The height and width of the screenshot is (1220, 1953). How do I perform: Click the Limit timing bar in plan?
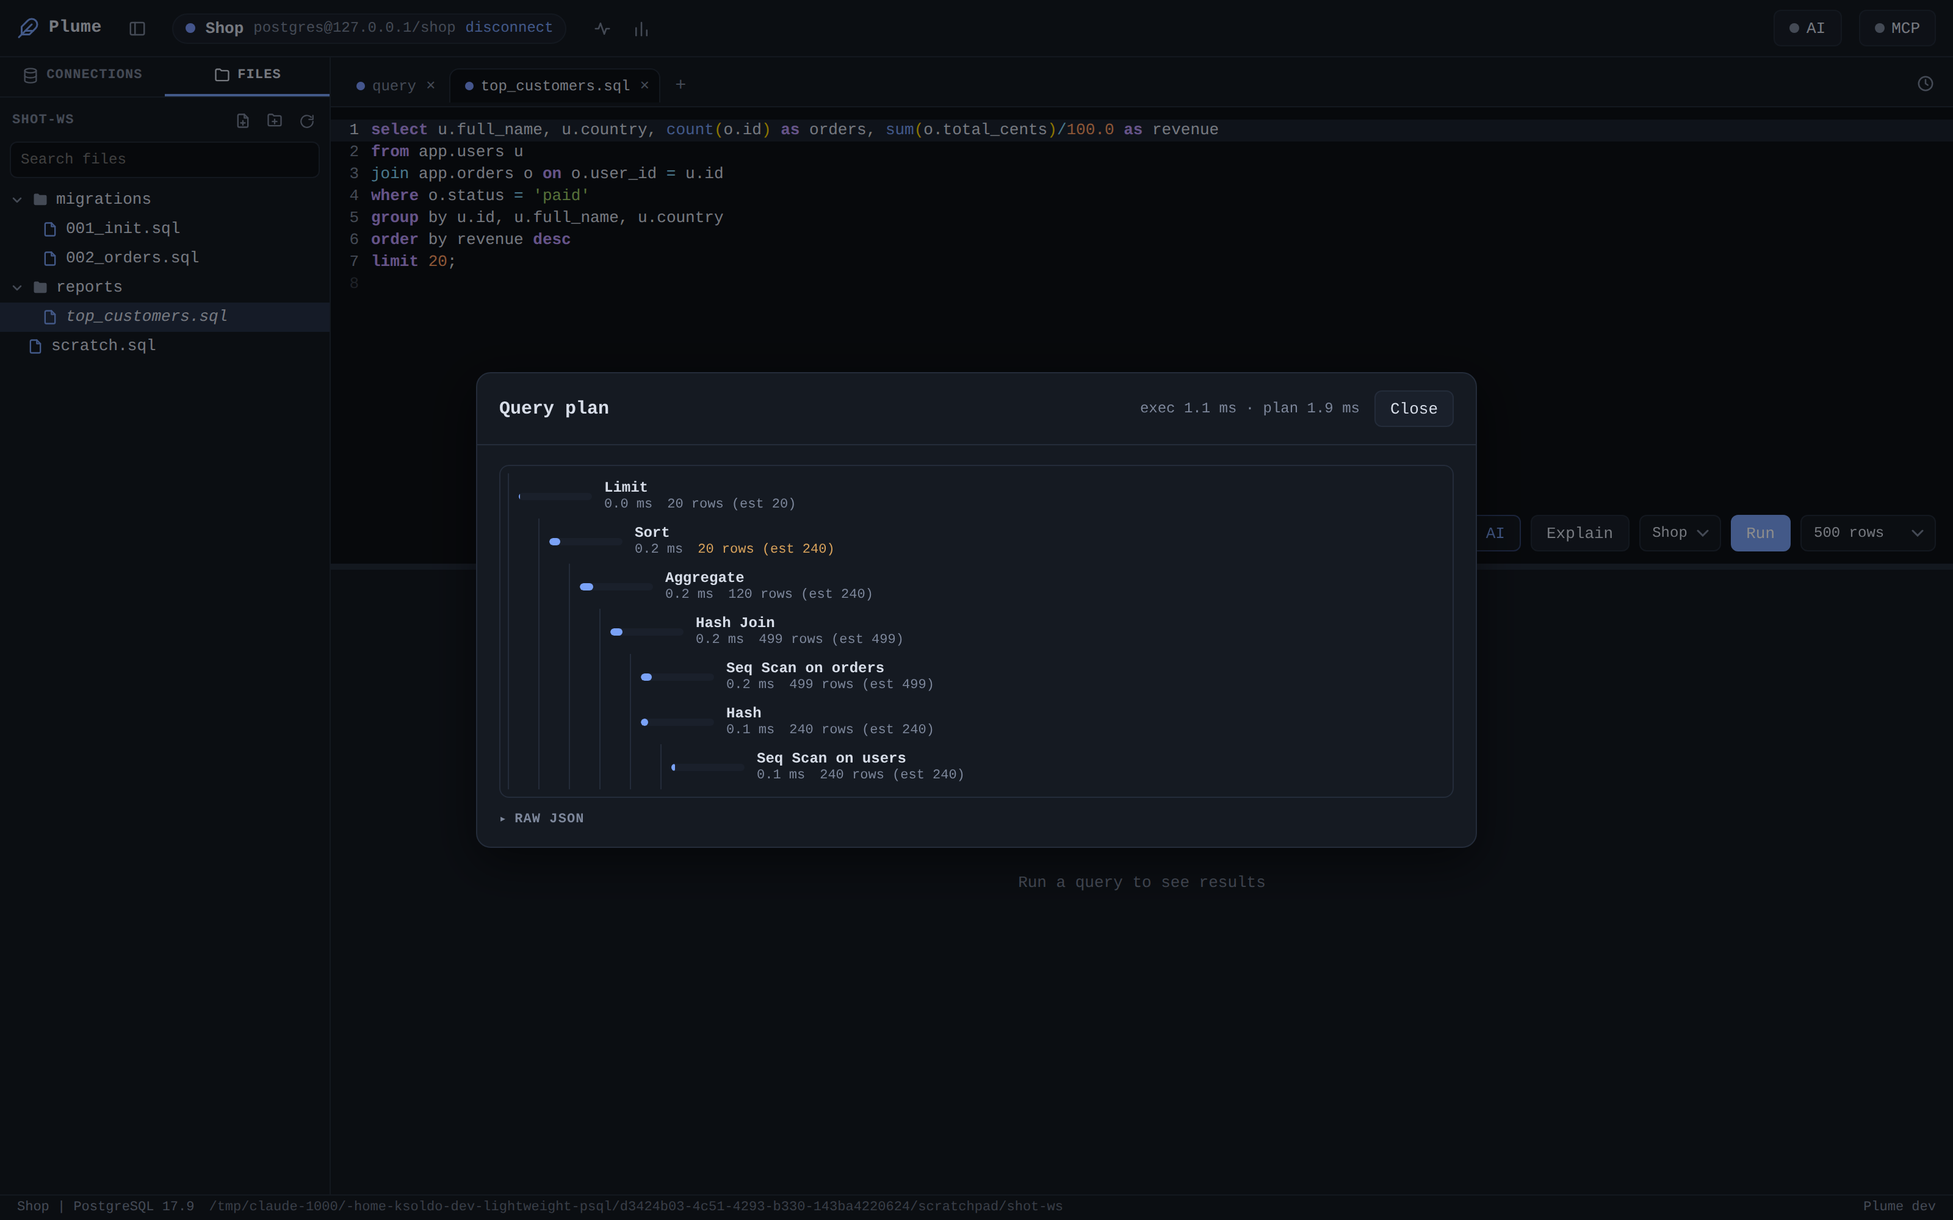click(x=555, y=496)
